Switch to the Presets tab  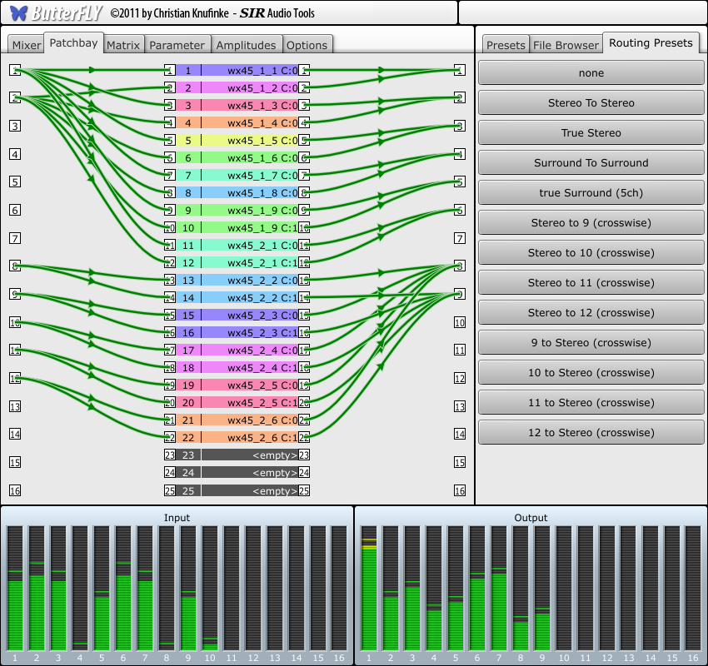(x=506, y=45)
